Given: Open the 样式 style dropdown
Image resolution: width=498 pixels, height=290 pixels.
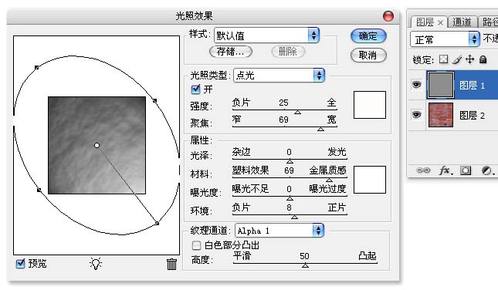Looking at the screenshot, I should tap(267, 35).
